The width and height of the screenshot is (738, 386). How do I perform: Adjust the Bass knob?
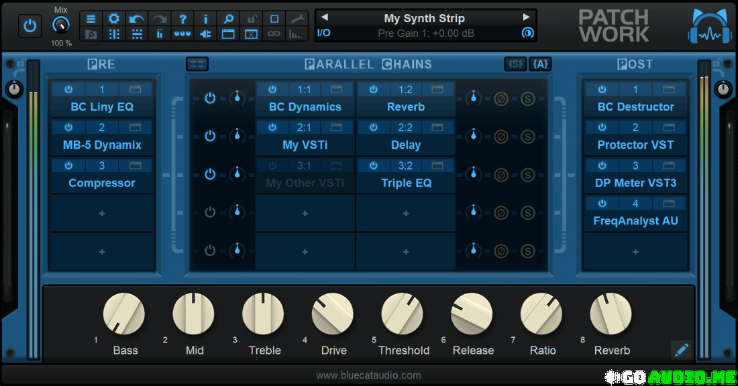(x=124, y=314)
